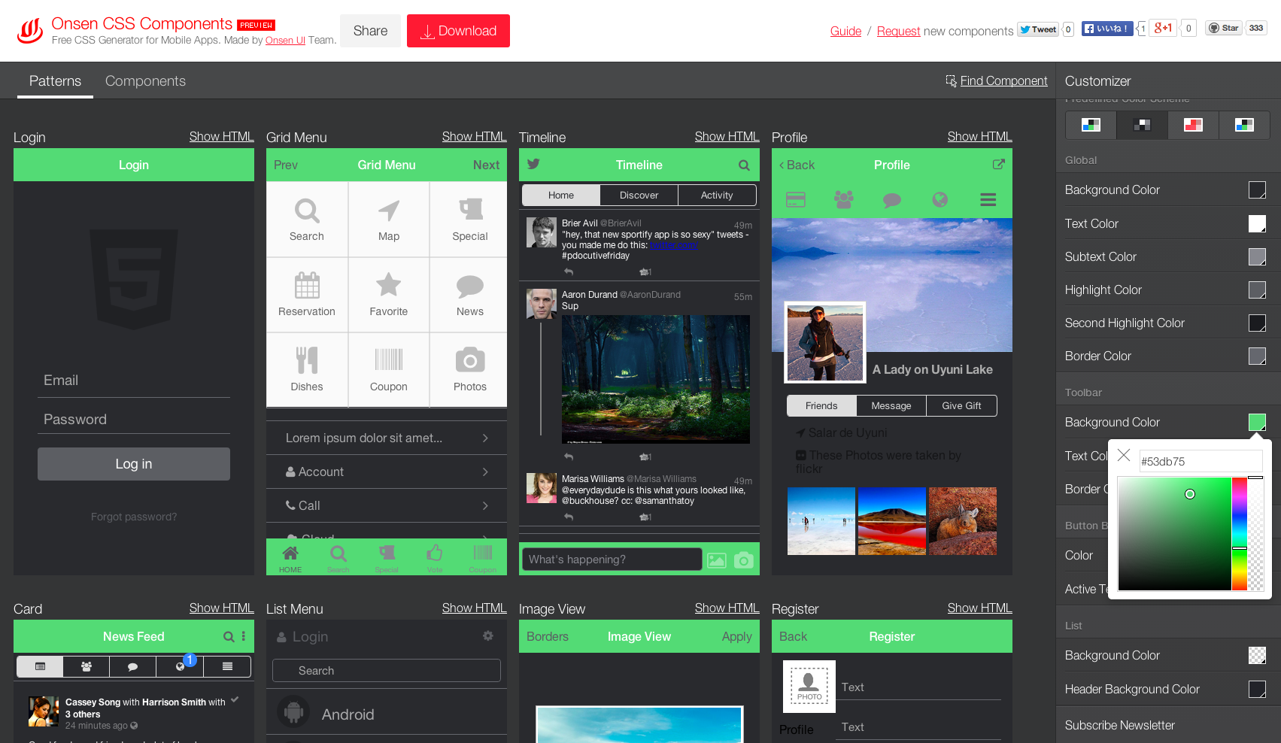
Task: Click the Favorite star icon tile
Action: 388,286
